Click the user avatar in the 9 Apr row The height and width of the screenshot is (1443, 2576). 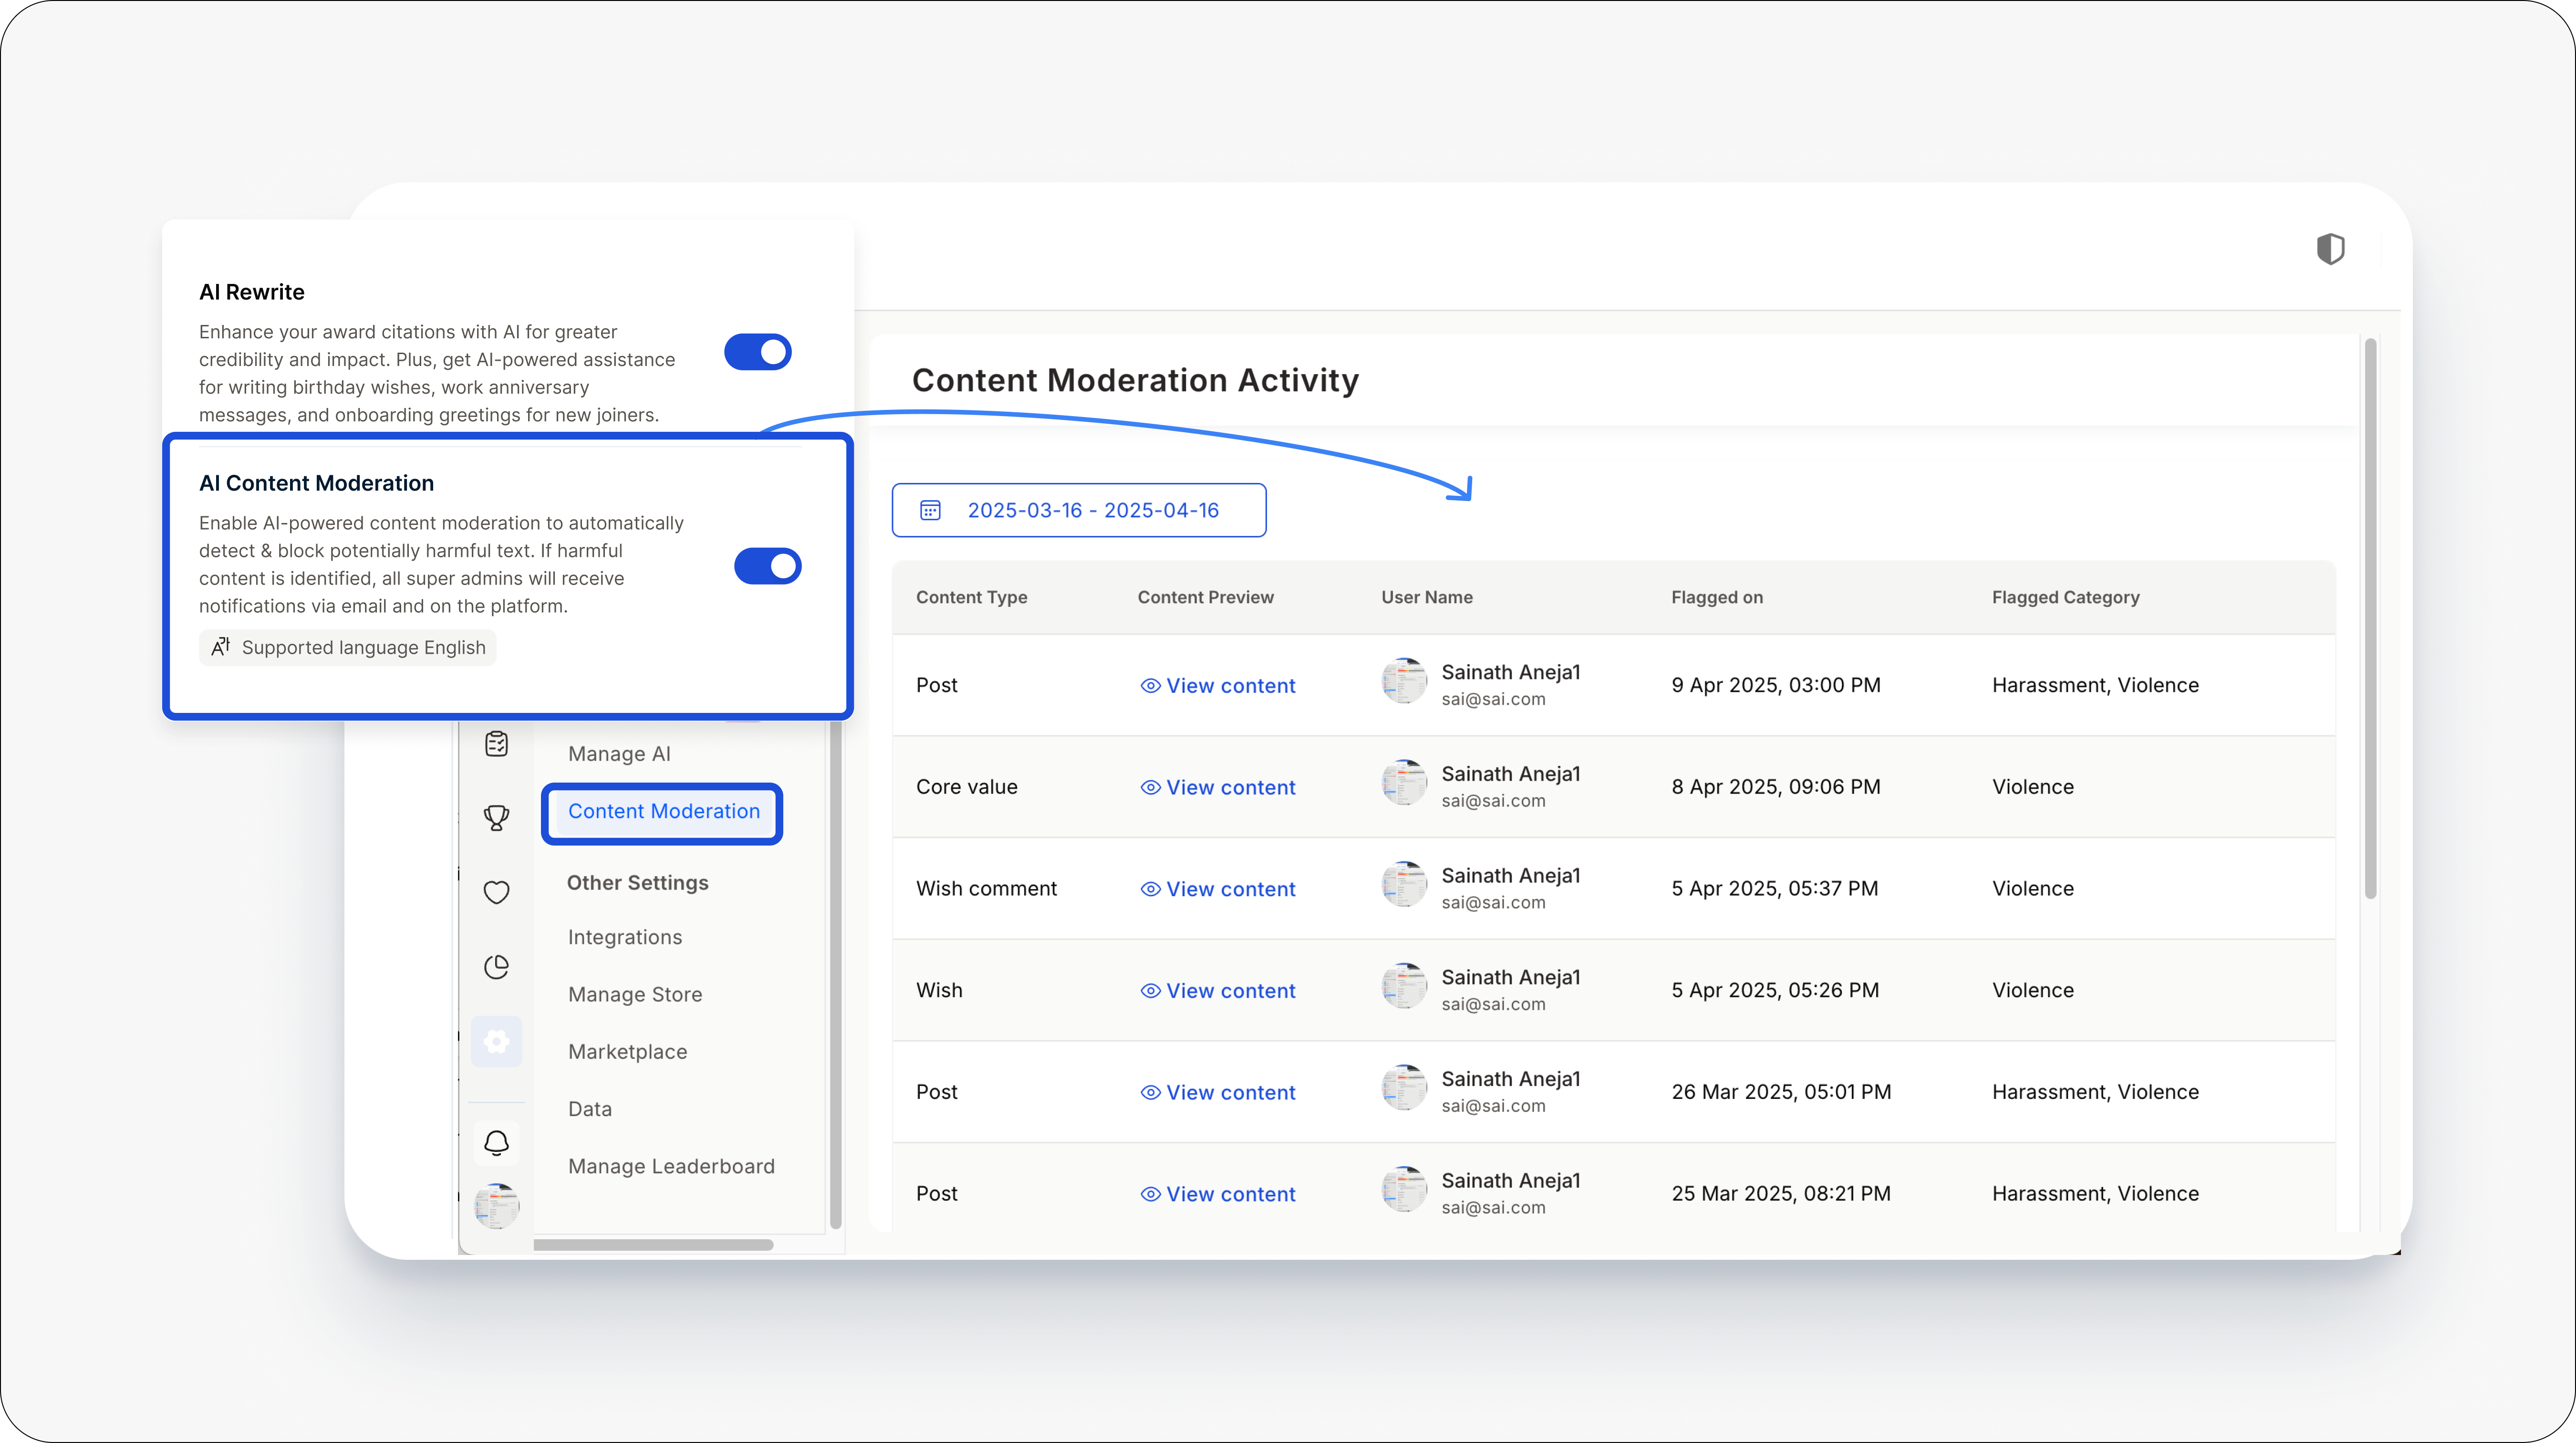pos(1405,682)
